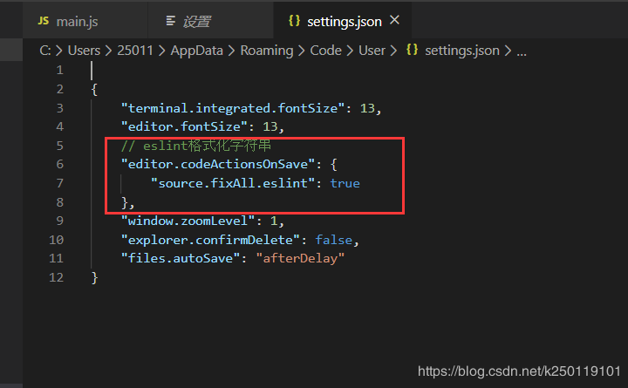628x388 pixels.
Task: Click line number 11 in the gutter
Action: [x=57, y=258]
